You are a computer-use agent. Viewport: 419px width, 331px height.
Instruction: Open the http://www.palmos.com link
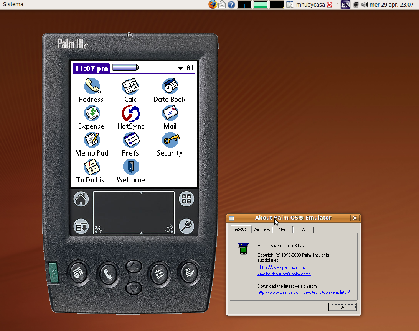[282, 267]
